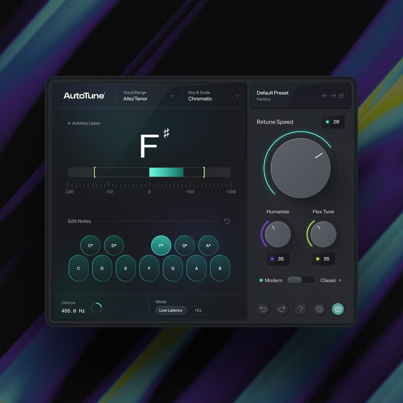Screen dimensions: 403x403
Task: Expand the Vocal Range dropdown chevron
Action: [x=172, y=96]
